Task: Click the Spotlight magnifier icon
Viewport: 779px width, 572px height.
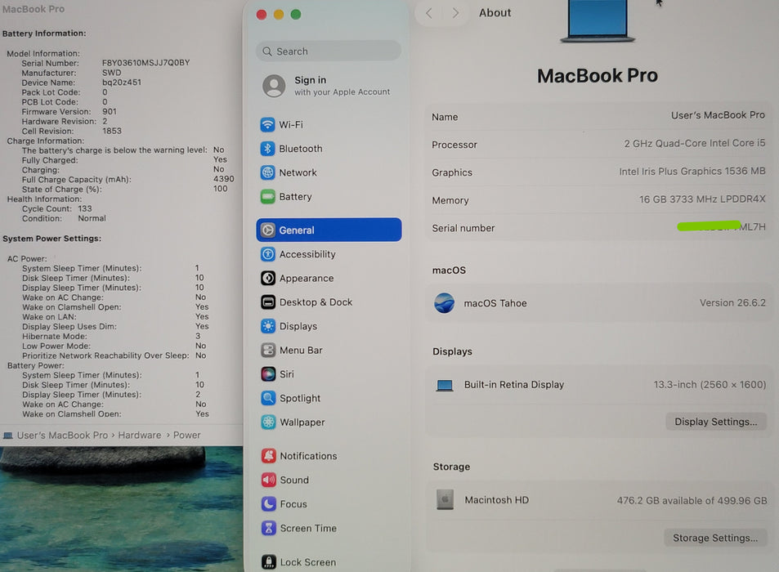Action: click(268, 398)
